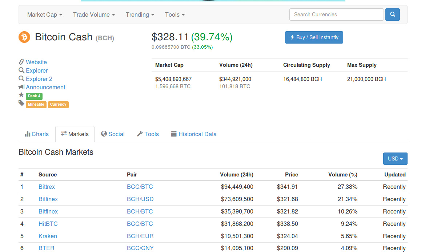Click the Pair column header

[x=132, y=175]
